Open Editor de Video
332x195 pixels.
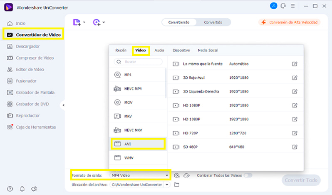25,69
